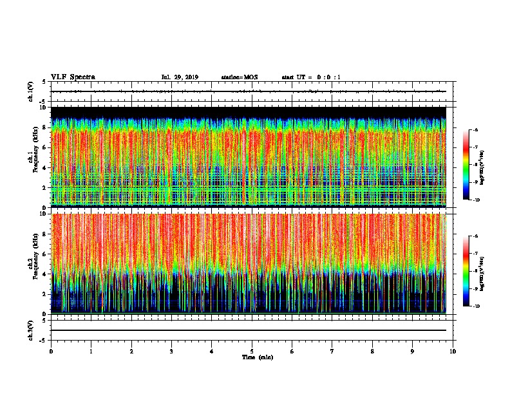
Task: Click the ch.1 spectrogram color bar
Action: click(x=466, y=165)
